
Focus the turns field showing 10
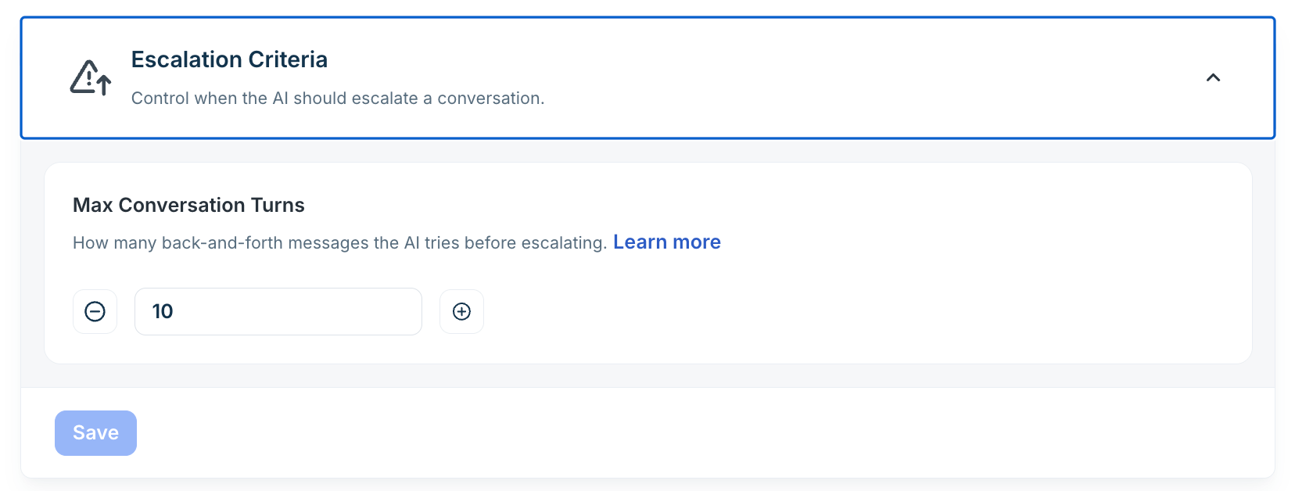[278, 311]
